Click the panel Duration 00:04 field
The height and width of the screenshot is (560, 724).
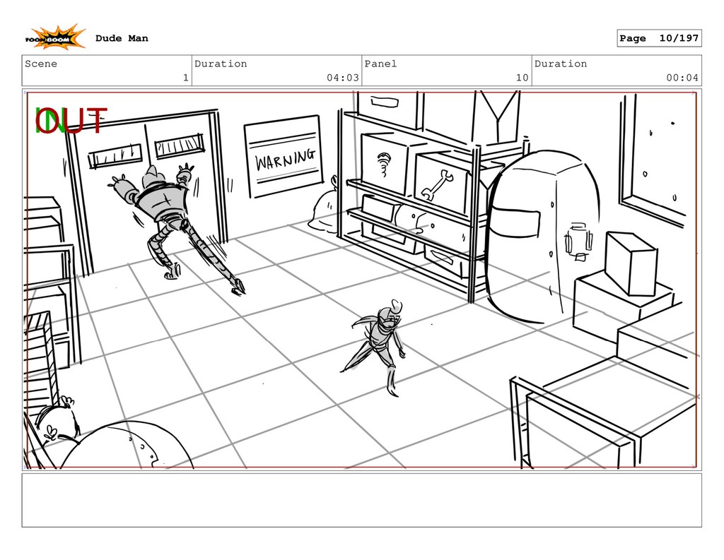(x=617, y=71)
